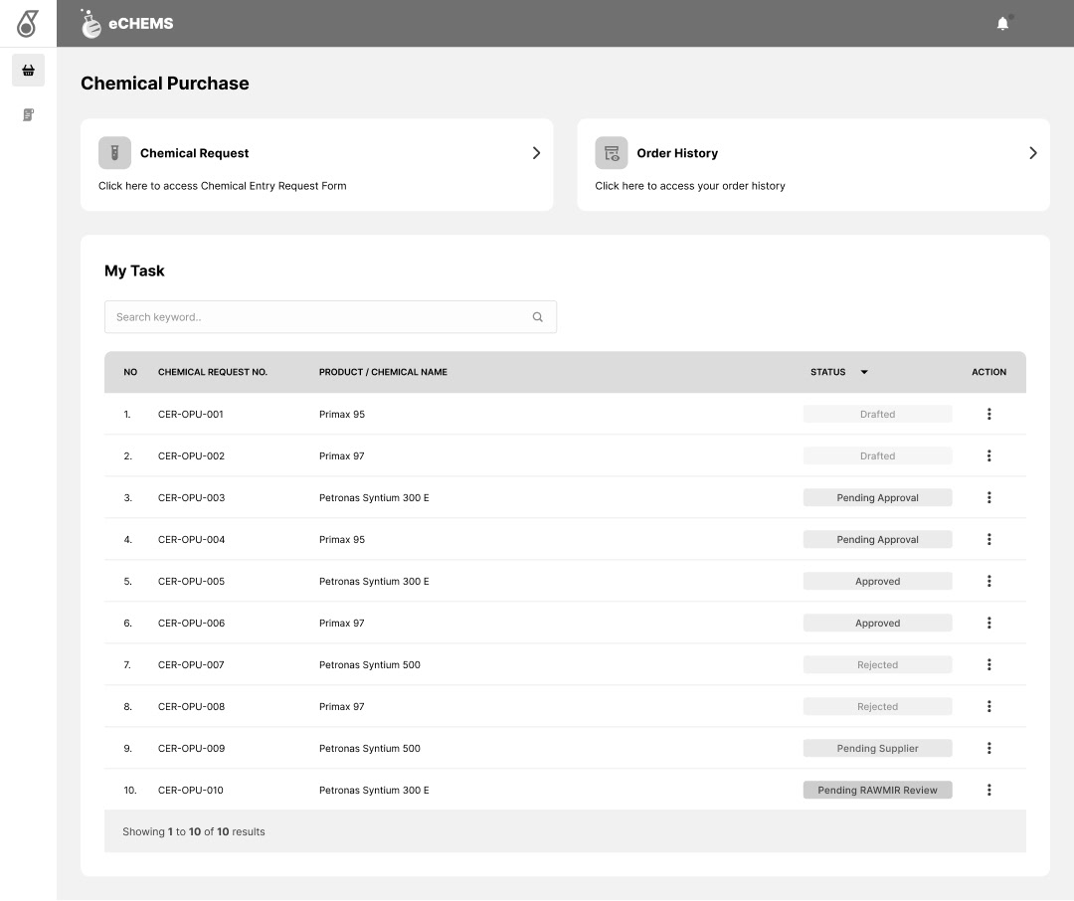
Task: Open the notifications bell
Action: point(1002,24)
